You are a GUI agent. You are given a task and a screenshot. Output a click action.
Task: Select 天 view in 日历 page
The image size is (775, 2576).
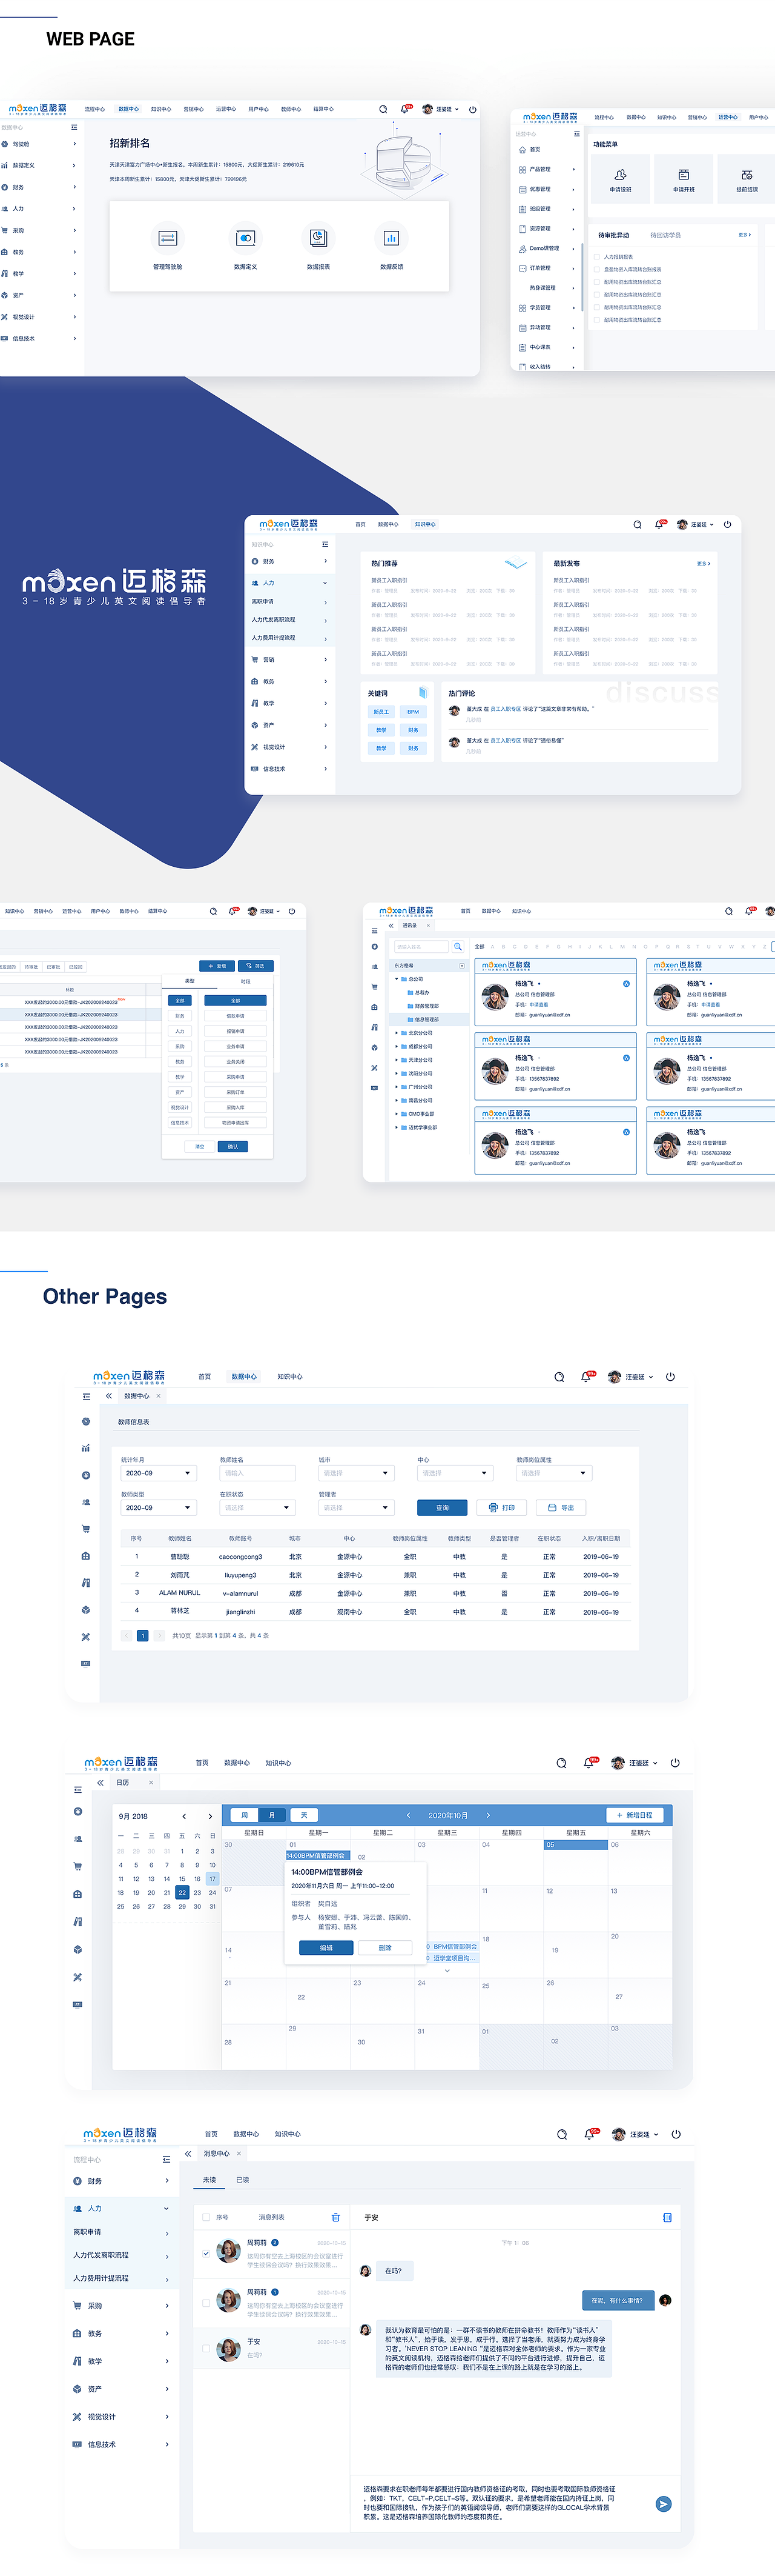(305, 1815)
